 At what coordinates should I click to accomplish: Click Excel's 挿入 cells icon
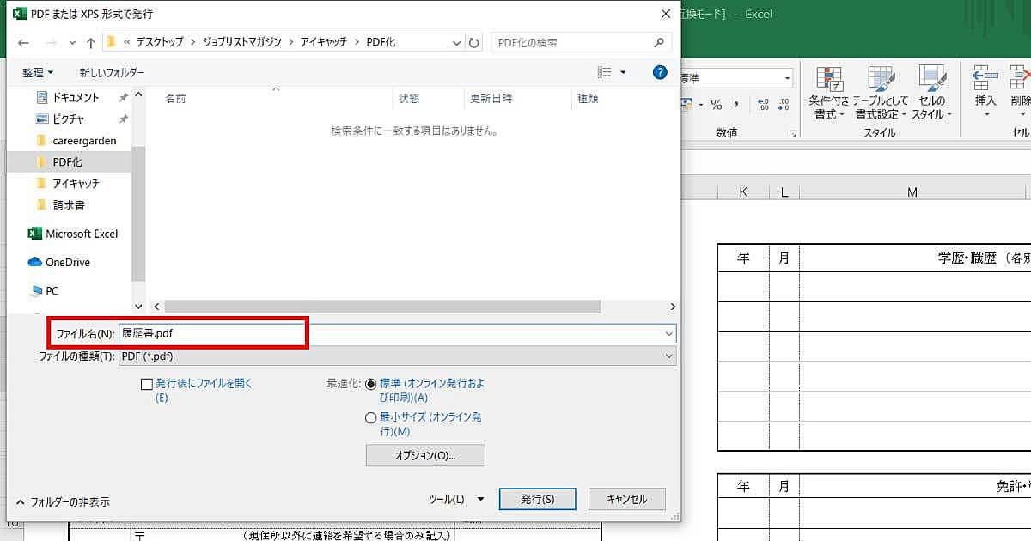tap(985, 93)
